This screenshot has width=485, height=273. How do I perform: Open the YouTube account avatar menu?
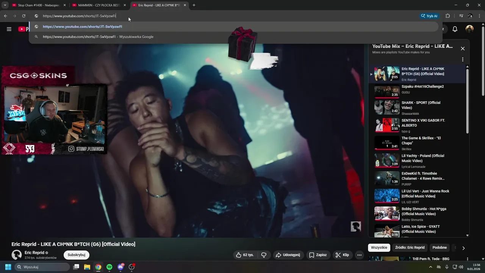[x=469, y=29]
